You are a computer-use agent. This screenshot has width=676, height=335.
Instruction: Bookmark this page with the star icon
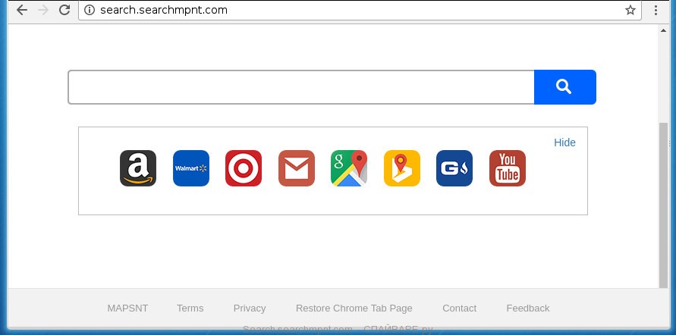630,10
